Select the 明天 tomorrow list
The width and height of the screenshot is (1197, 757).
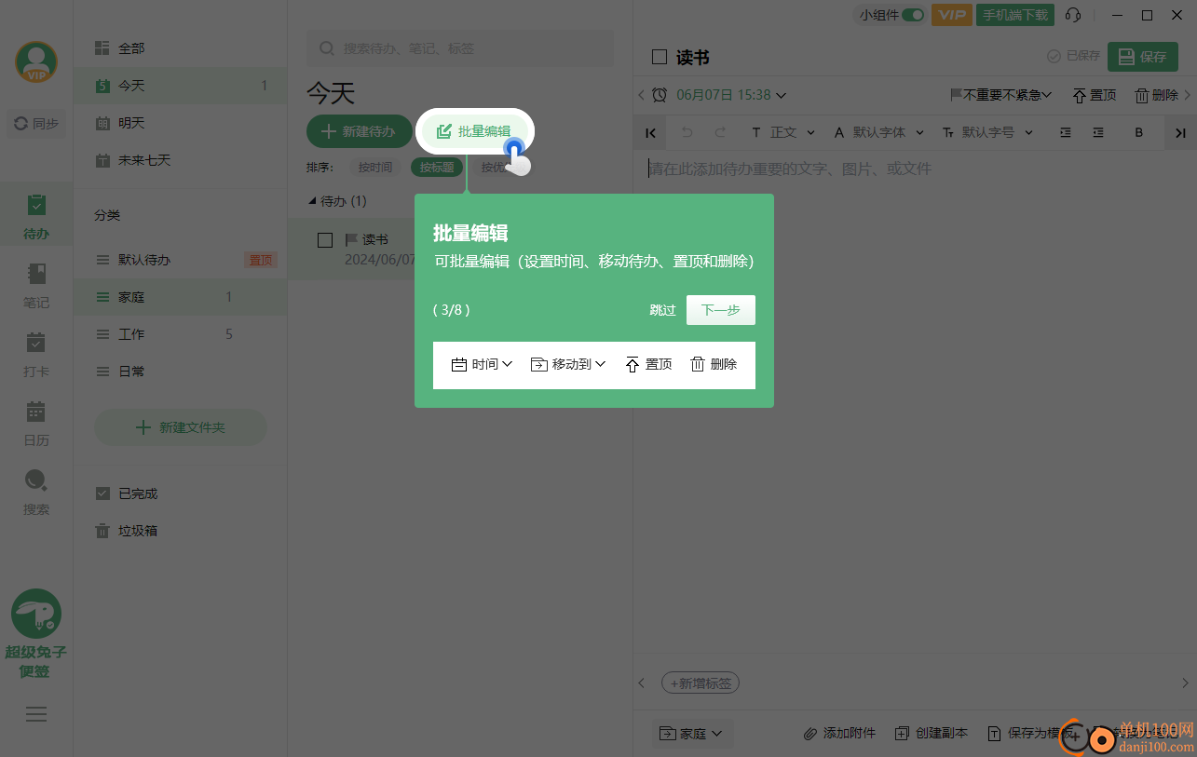point(181,122)
